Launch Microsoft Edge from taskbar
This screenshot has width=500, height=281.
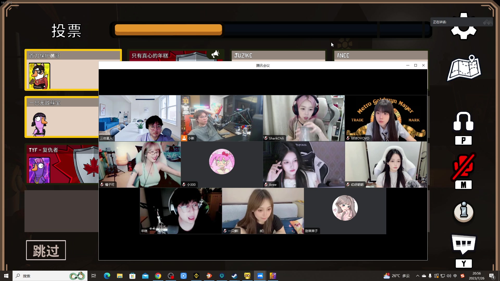pos(107,276)
